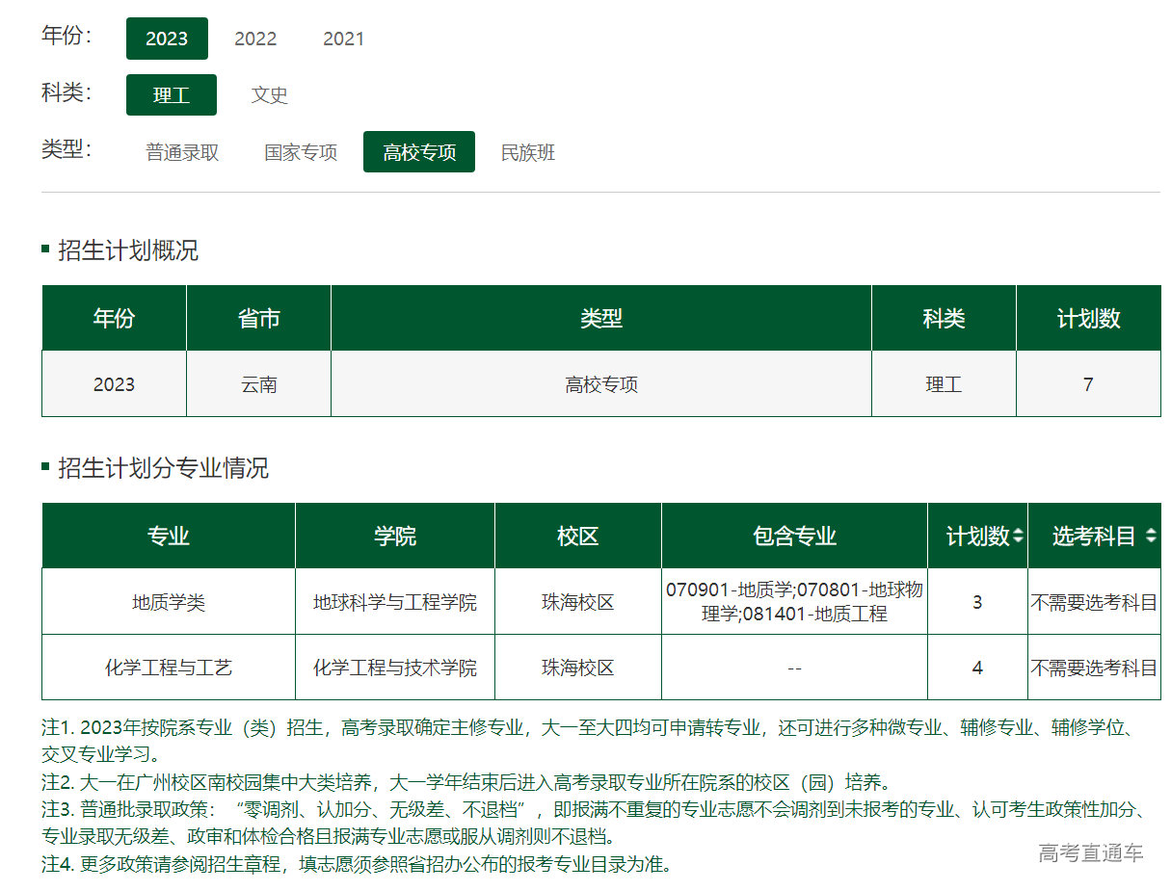Click 化学工程与工艺 major row cell

coord(169,668)
